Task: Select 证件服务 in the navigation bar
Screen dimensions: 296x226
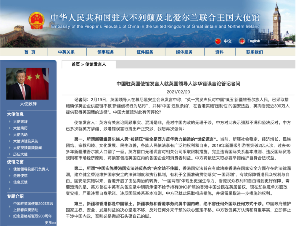Action: point(145,52)
